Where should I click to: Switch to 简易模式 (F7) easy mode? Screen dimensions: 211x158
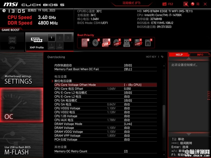(x=132, y=3)
